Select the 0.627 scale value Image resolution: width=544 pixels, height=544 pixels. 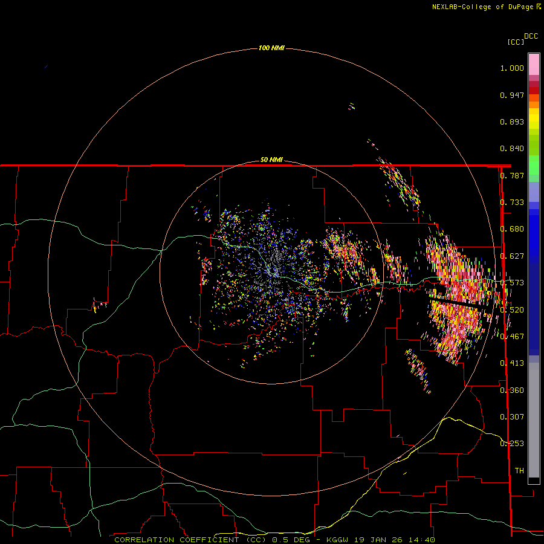tap(512, 256)
